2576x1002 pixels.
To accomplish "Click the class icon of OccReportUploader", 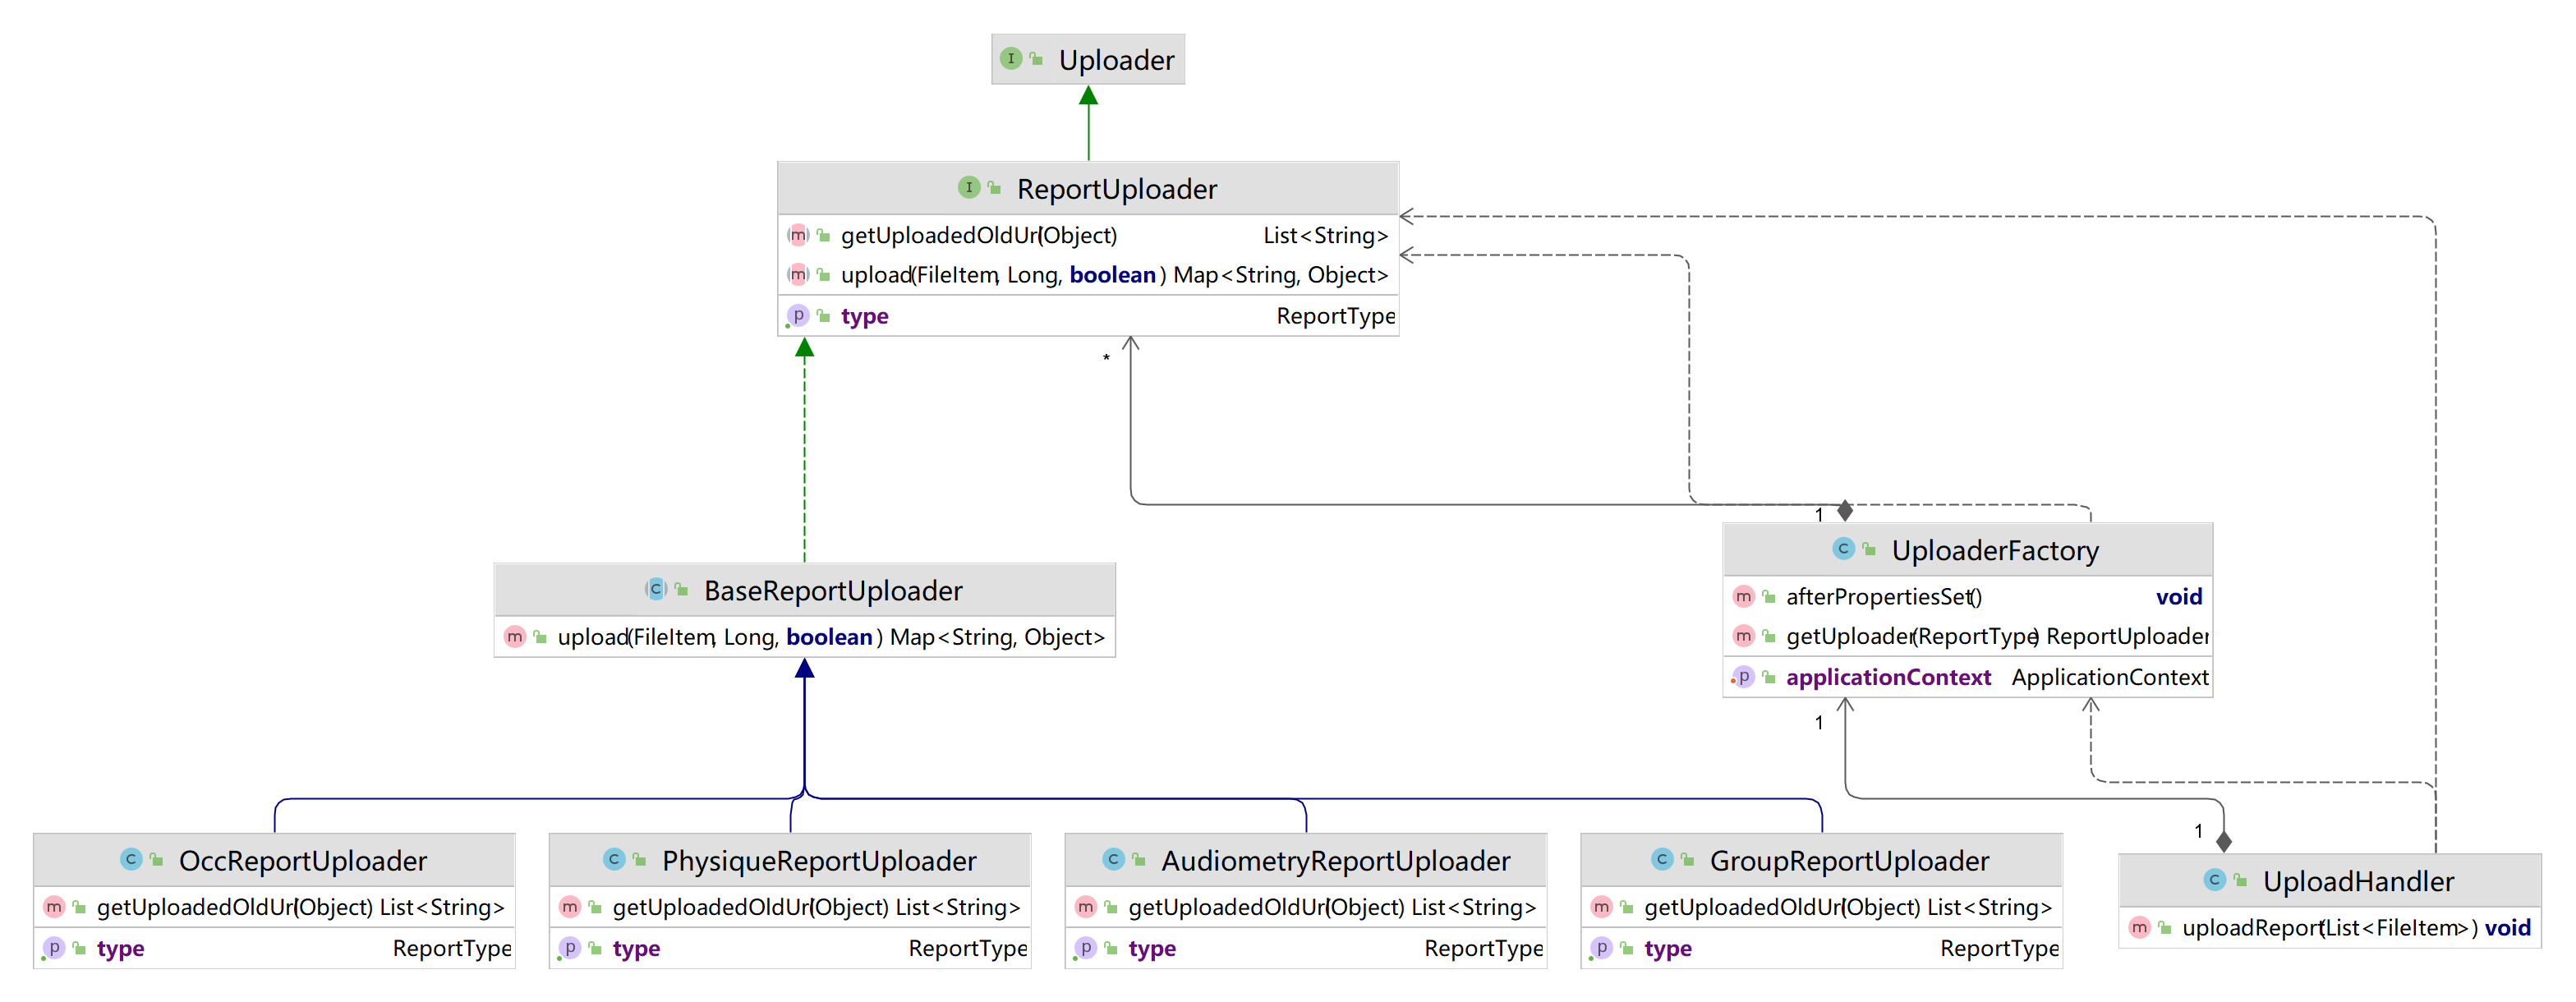I will coord(130,859).
